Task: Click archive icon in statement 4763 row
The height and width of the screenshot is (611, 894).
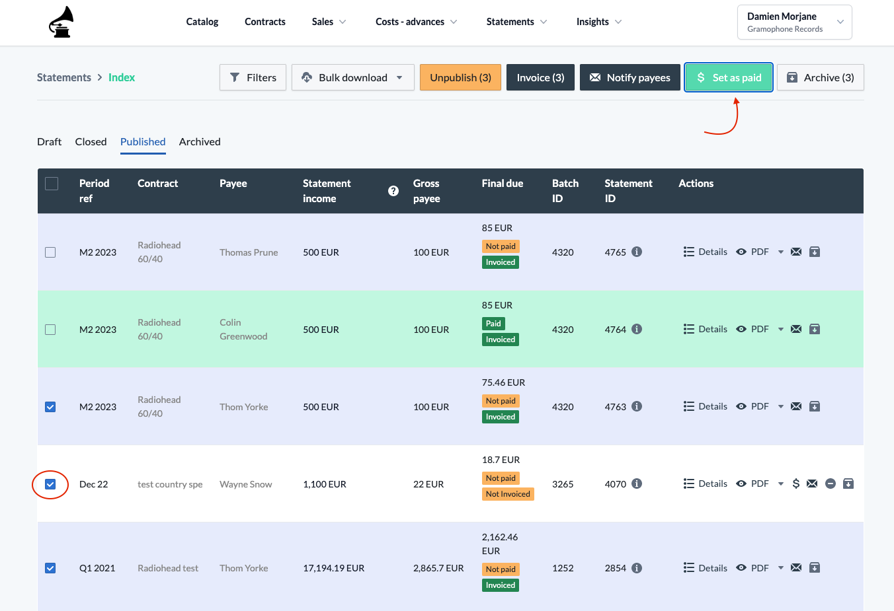Action: tap(815, 406)
